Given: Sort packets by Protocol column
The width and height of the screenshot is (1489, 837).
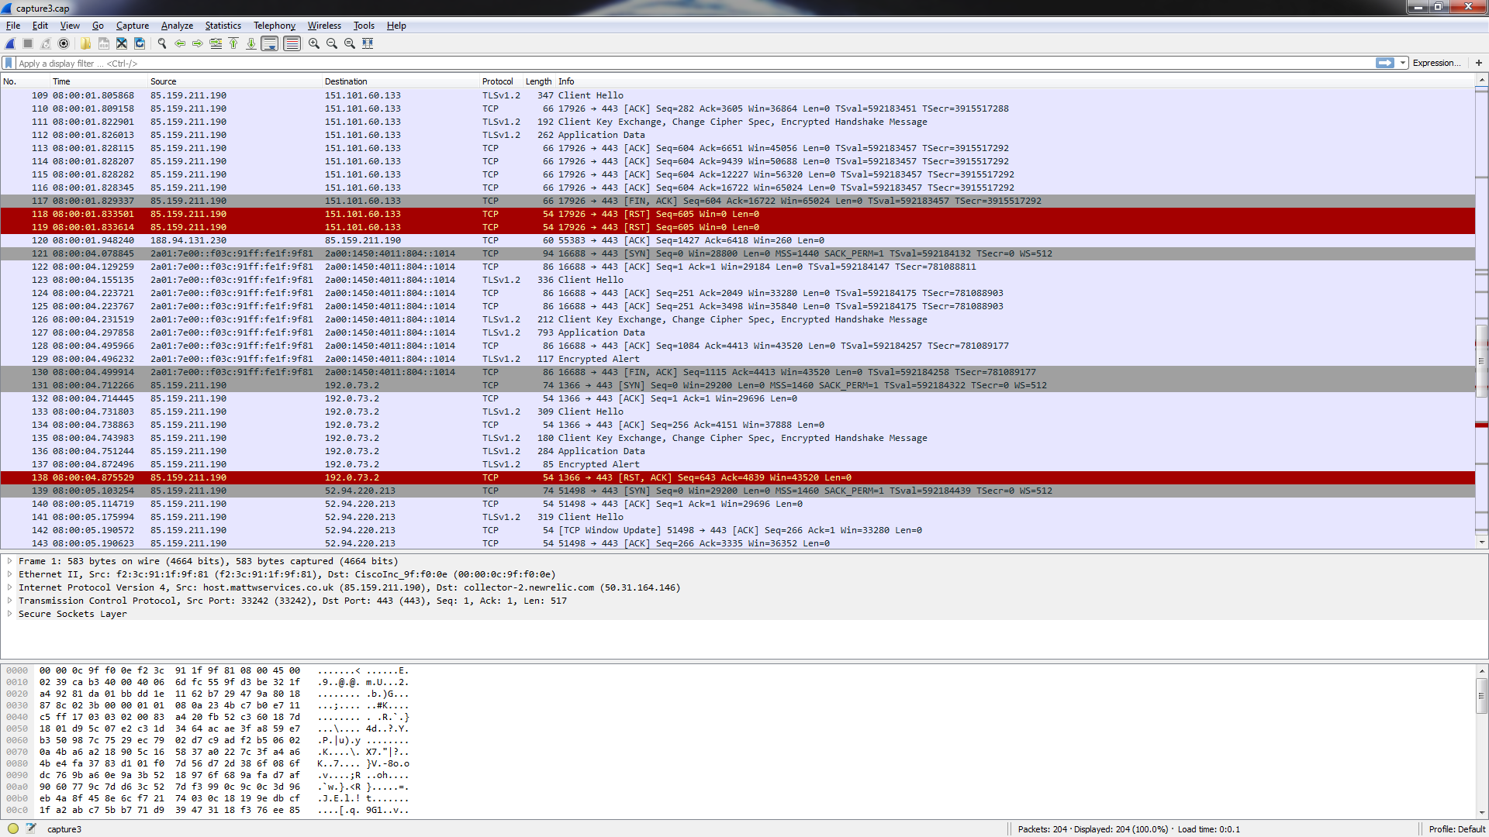Looking at the screenshot, I should [501, 81].
